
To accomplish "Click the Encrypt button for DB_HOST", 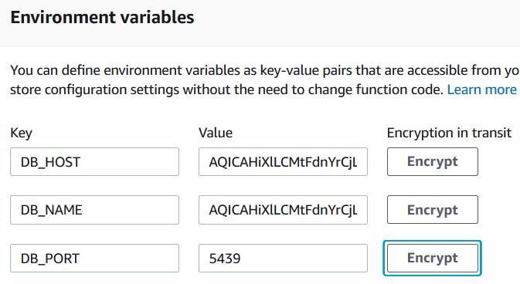I will (x=433, y=162).
